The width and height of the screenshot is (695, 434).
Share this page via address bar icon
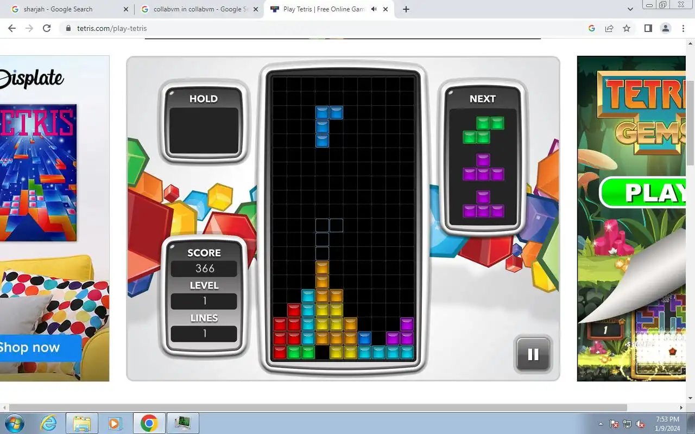[x=609, y=28]
